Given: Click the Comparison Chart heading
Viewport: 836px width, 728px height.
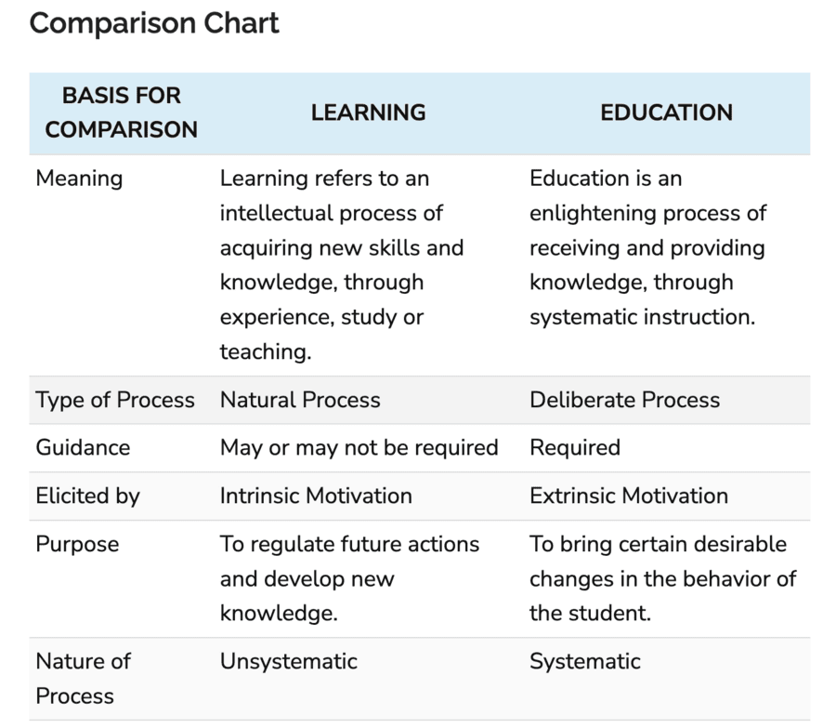Looking at the screenshot, I should click(x=154, y=23).
